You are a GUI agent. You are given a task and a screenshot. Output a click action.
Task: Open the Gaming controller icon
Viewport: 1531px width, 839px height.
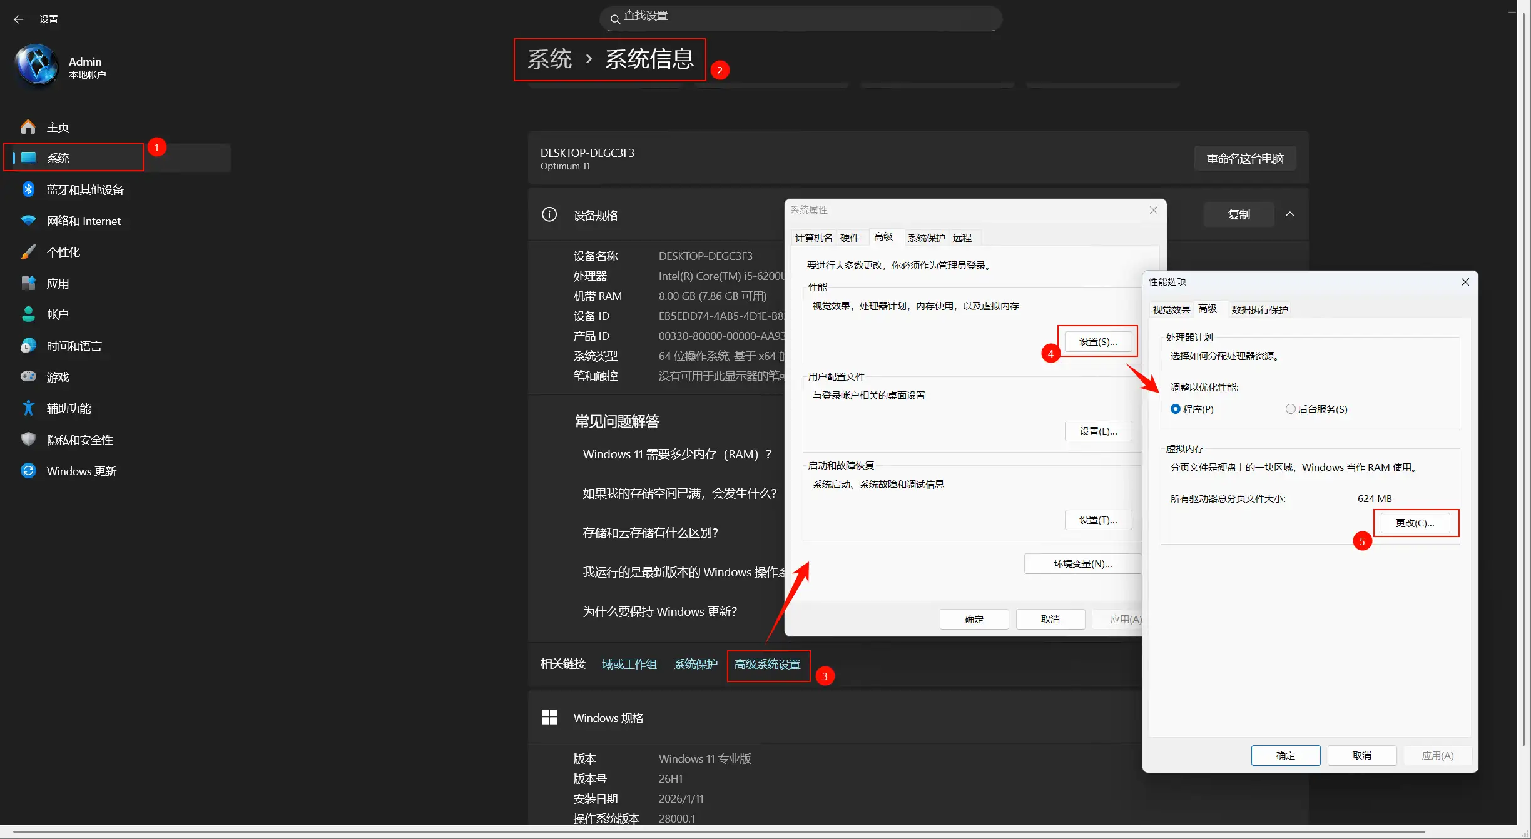tap(28, 377)
